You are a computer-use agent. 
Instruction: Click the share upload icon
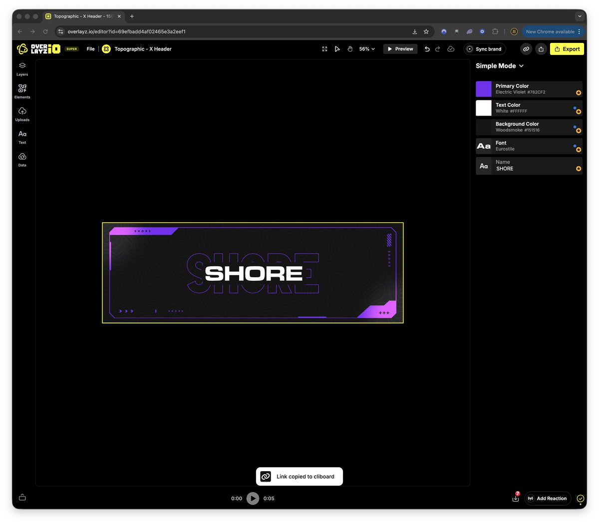click(541, 49)
